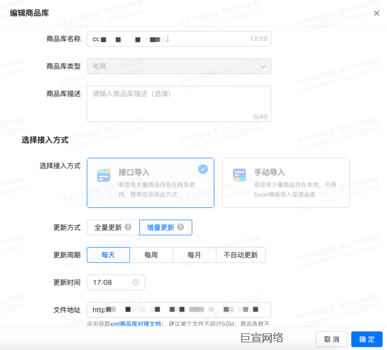Click the 取消 button
The width and height of the screenshot is (387, 350).
tap(331, 339)
